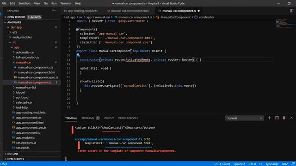Screen dimensions: 296x166
Task: Click the errors and warnings status indicator
Action: pyautogui.click(x=4, y=164)
